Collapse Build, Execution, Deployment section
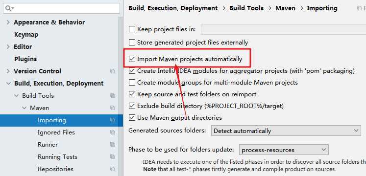This screenshot has height=176, width=366. point(9,84)
